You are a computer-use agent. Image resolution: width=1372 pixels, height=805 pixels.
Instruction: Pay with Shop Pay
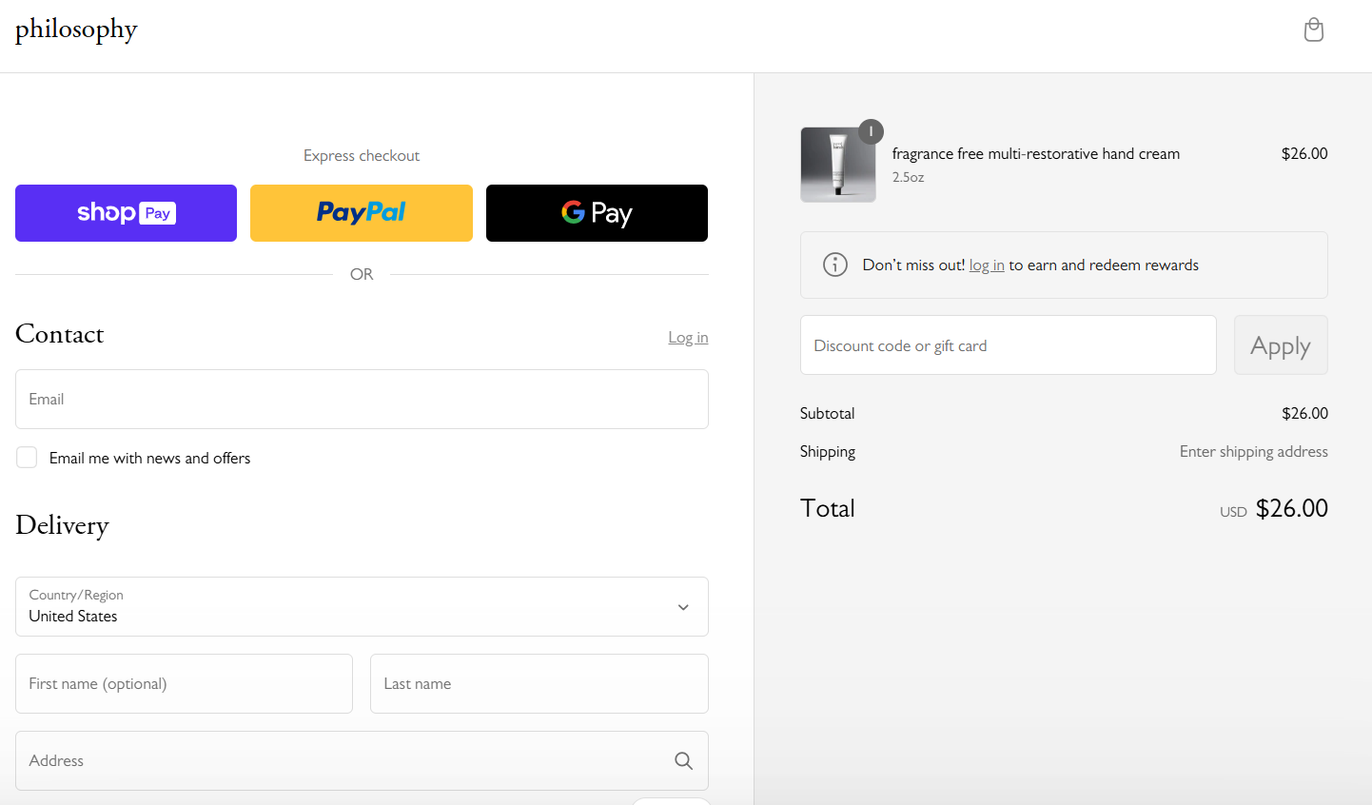coord(126,213)
